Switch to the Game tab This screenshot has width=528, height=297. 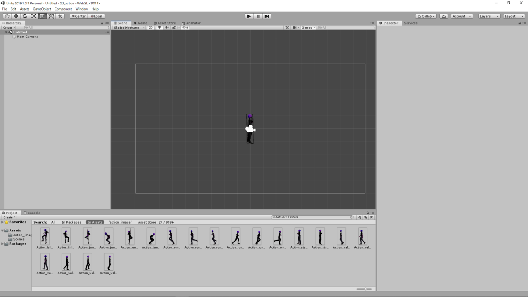pos(141,23)
